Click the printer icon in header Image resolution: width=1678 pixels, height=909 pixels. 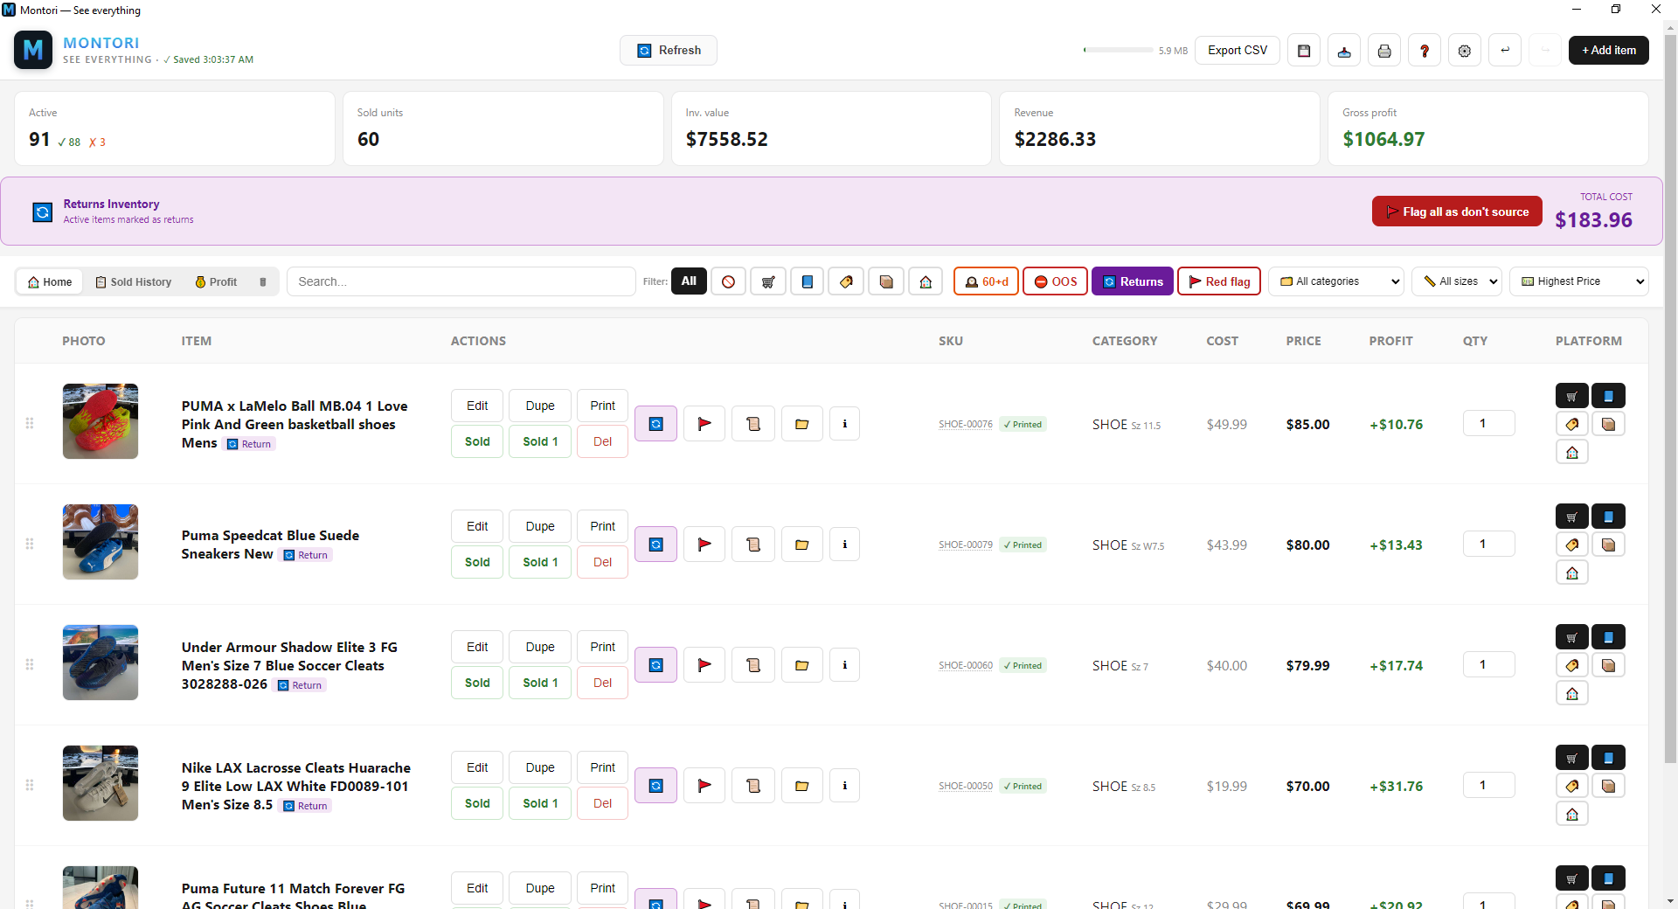point(1384,51)
